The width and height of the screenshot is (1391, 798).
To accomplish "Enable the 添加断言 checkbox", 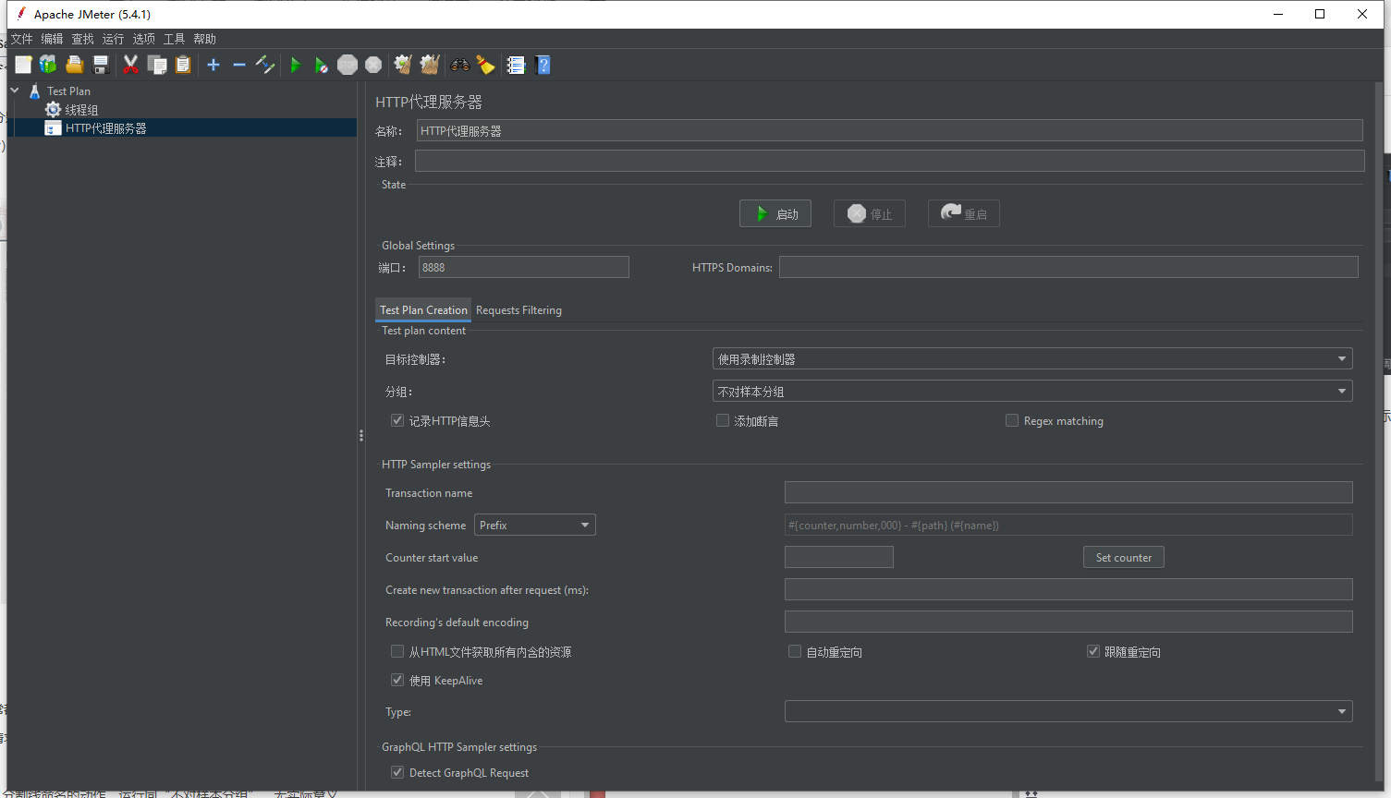I will pos(723,420).
